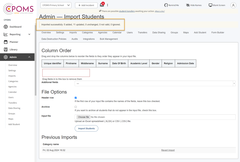Open the user account profile icon

coord(233,5)
